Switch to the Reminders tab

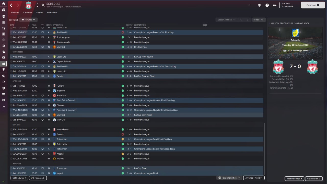pyautogui.click(x=52, y=13)
